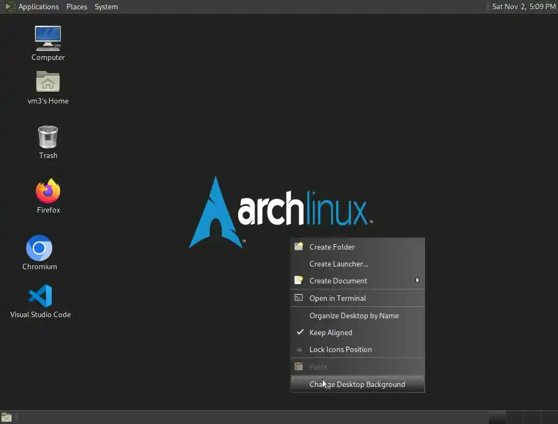Click the terminal icon beside Open in Terminal
The height and width of the screenshot is (424, 558).
click(x=299, y=298)
